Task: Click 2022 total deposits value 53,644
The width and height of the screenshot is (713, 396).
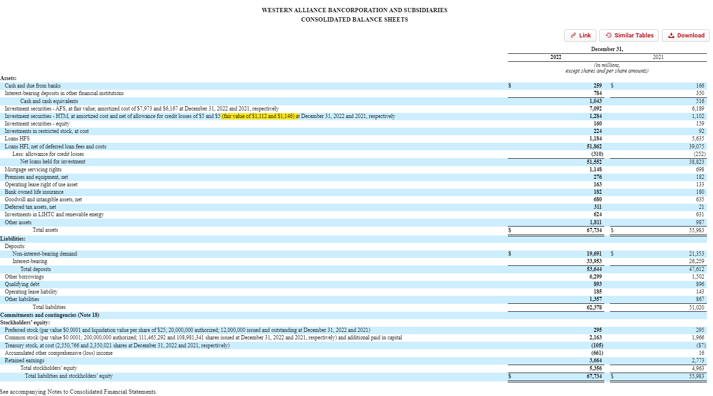Action: 594,269
